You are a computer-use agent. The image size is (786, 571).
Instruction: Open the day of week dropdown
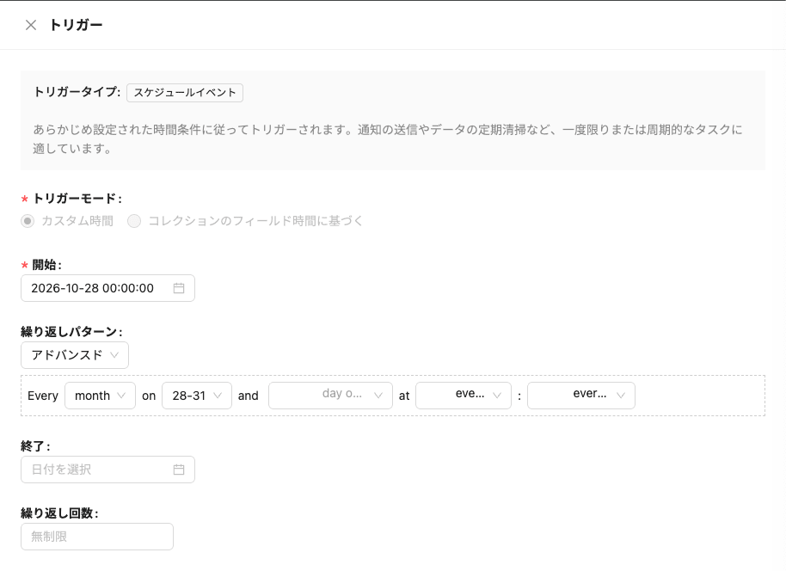tap(330, 396)
